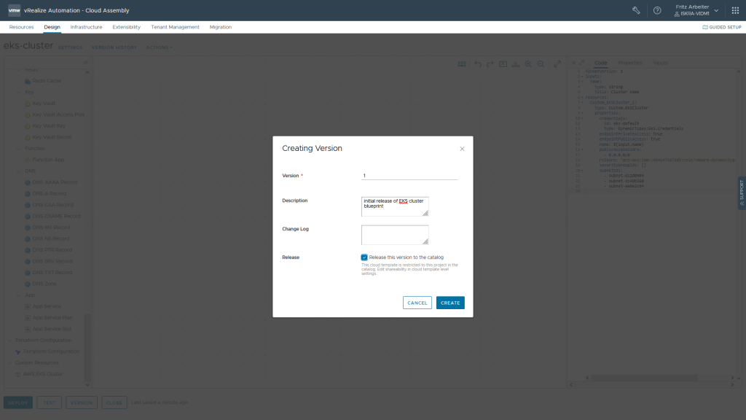The width and height of the screenshot is (746, 420).
Task: Open the Migration tab
Action: tap(221, 27)
